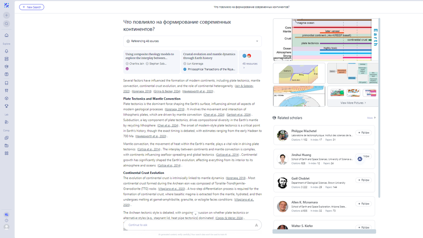Viewport: 423px width, 238px height.
Task: Follow Walter S. Kiefer
Action: coord(364,228)
